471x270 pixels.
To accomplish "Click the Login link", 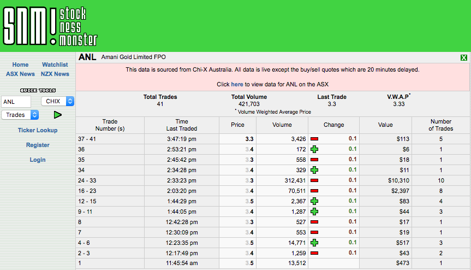I will click(x=38, y=160).
